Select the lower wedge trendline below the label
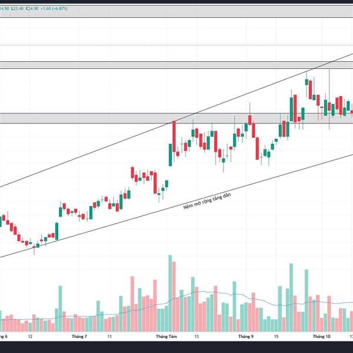353x353 pixels. (176, 206)
